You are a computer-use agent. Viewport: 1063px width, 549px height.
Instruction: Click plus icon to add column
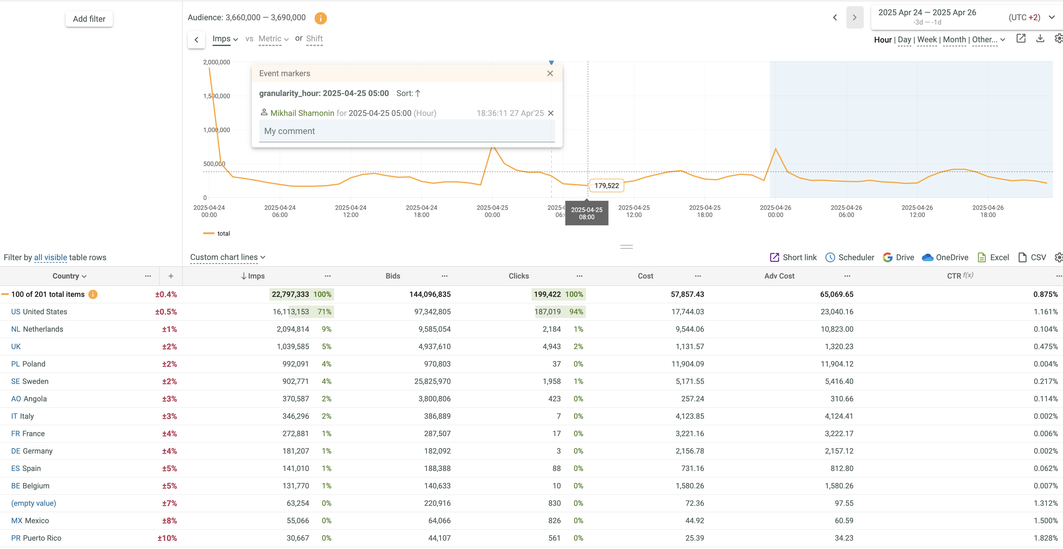pyautogui.click(x=171, y=276)
